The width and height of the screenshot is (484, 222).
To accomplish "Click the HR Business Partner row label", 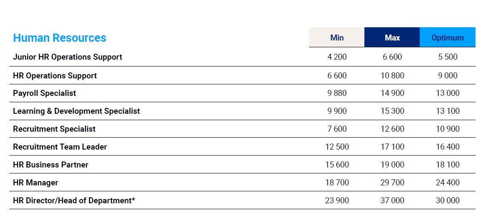I will pyautogui.click(x=51, y=165).
